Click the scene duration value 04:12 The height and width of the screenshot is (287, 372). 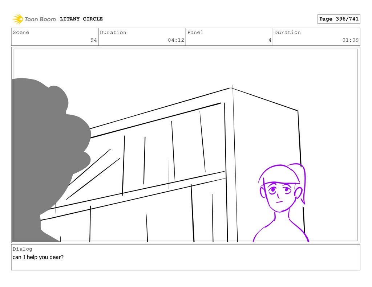click(x=176, y=40)
